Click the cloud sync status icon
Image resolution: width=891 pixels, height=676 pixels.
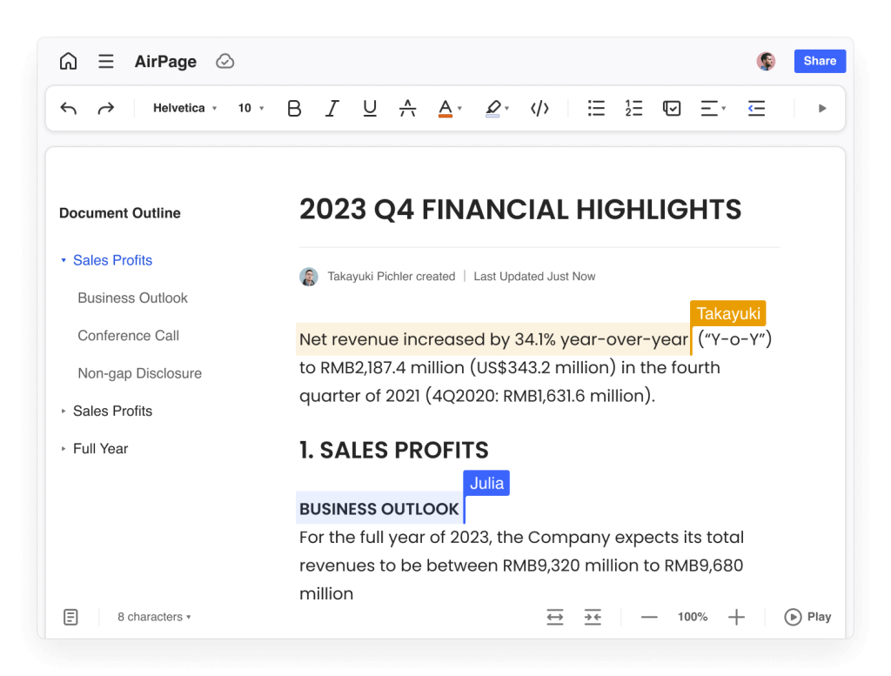(x=225, y=61)
